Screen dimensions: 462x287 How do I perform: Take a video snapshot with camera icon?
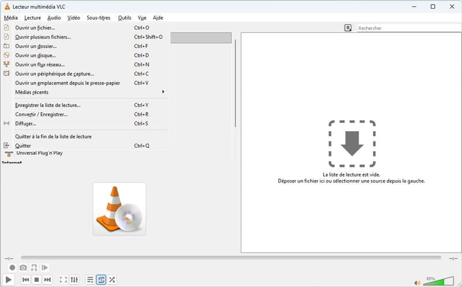click(23, 268)
